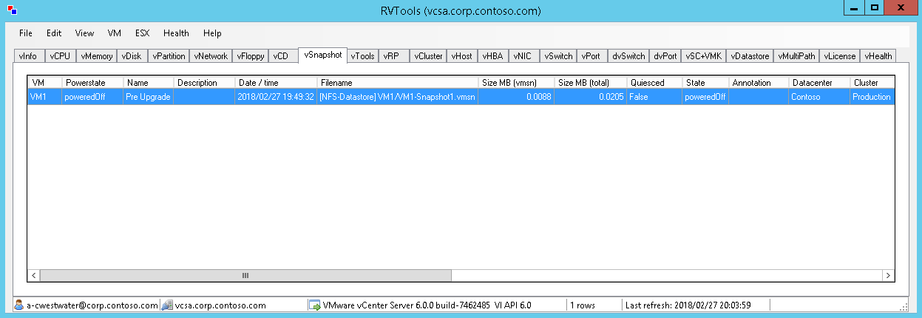Open the View menu
Image resolution: width=922 pixels, height=318 pixels.
(84, 33)
